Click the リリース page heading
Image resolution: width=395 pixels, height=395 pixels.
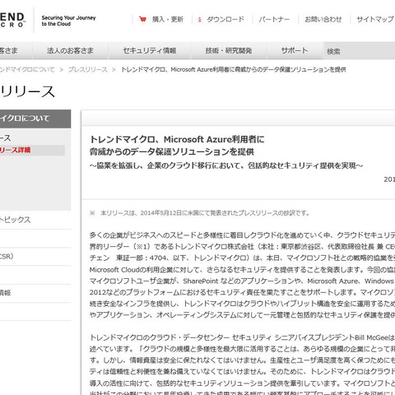[x=27, y=91]
